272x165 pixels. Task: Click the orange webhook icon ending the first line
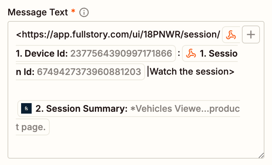click(230, 35)
